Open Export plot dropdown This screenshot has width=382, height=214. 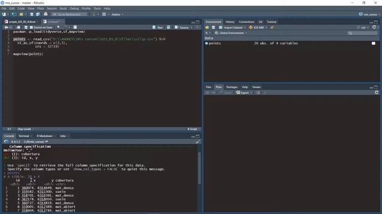coord(244,93)
